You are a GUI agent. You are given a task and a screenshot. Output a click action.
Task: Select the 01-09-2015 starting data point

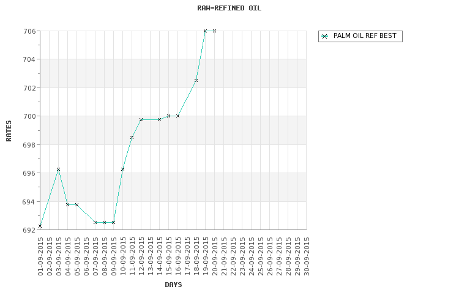point(40,226)
